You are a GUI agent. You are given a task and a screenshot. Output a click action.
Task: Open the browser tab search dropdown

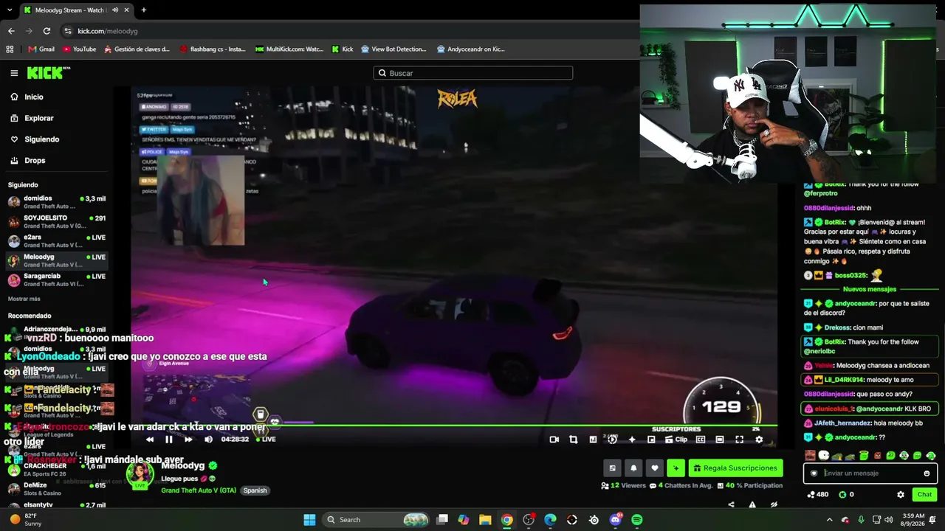[10, 10]
